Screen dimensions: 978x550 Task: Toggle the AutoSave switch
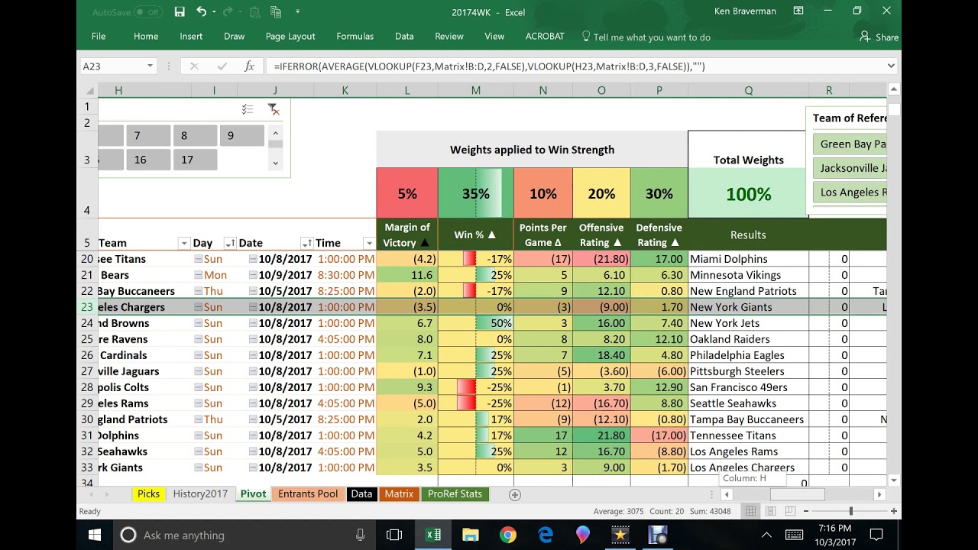[150, 12]
